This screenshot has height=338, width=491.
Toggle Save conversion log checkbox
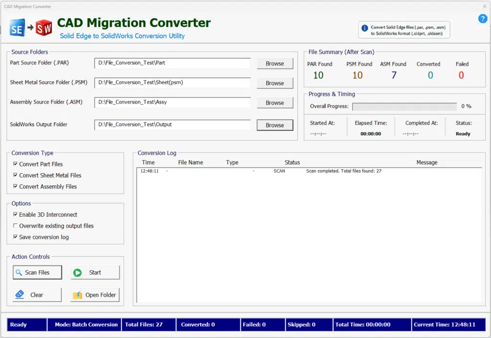pos(15,237)
